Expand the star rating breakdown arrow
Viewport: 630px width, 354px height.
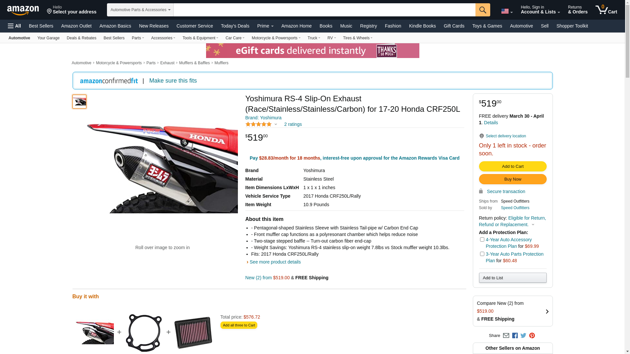click(x=276, y=125)
